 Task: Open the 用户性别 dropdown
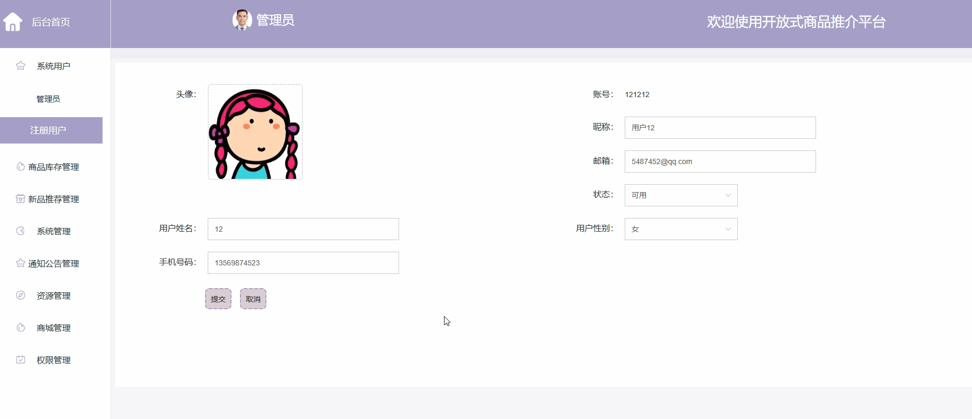pos(681,229)
